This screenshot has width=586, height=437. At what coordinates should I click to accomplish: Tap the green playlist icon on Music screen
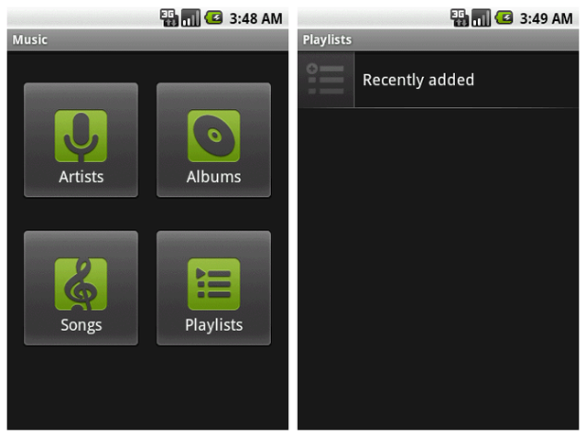213,284
